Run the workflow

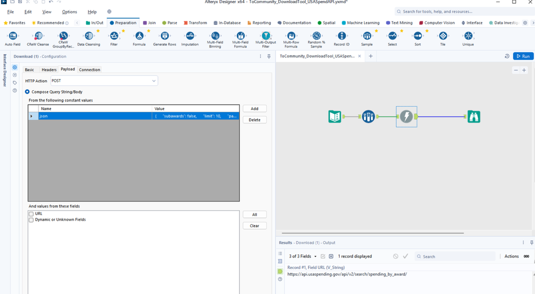pos(523,56)
